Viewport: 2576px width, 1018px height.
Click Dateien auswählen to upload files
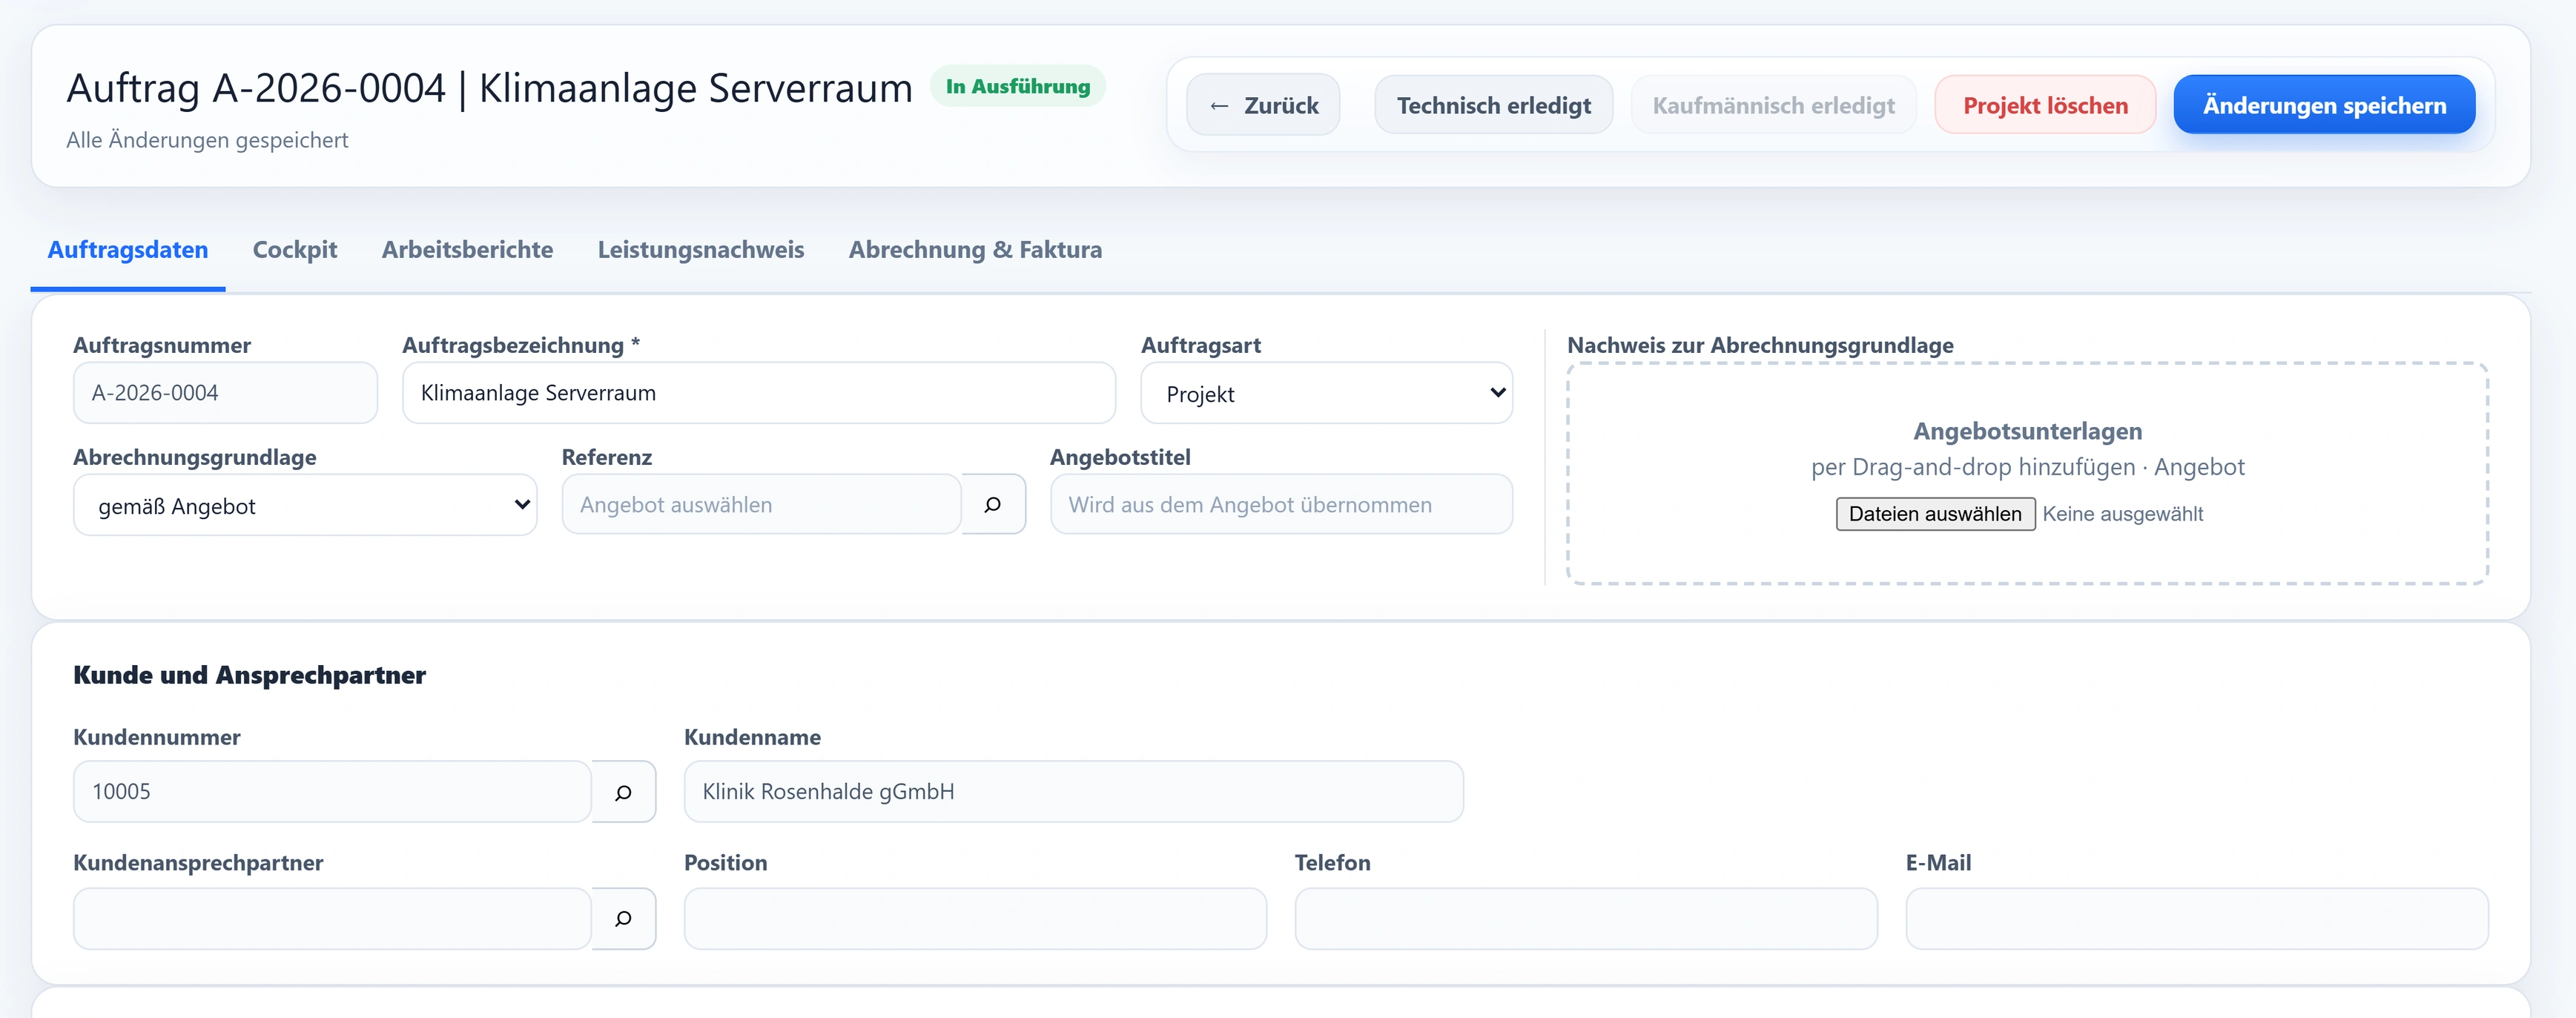click(1935, 514)
